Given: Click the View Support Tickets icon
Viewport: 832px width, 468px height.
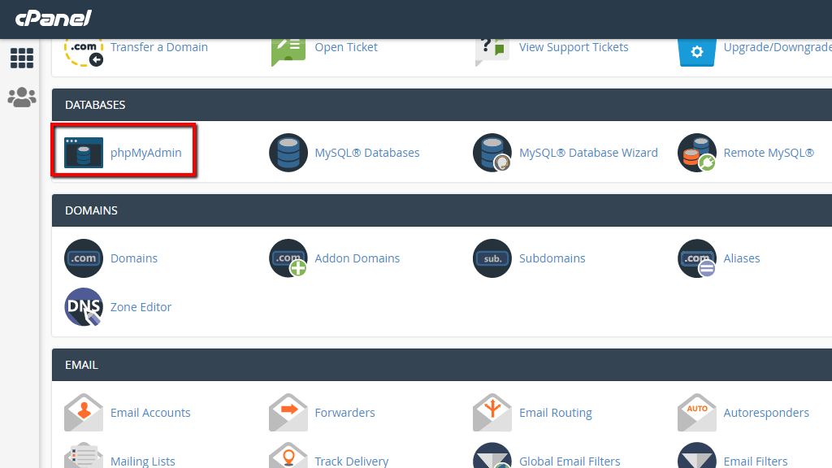Looking at the screenshot, I should click(492, 53).
